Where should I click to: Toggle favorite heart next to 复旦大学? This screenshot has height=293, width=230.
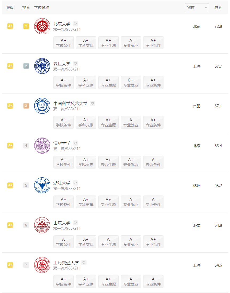[75, 64]
